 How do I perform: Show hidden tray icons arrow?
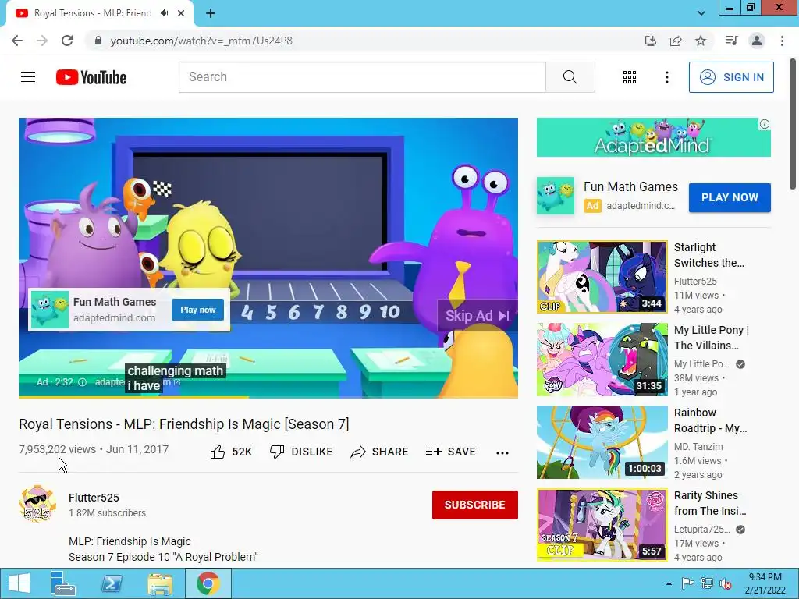click(x=669, y=583)
